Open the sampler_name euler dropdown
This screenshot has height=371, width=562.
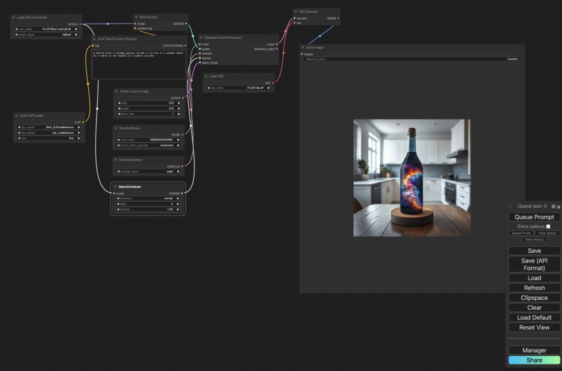point(149,171)
